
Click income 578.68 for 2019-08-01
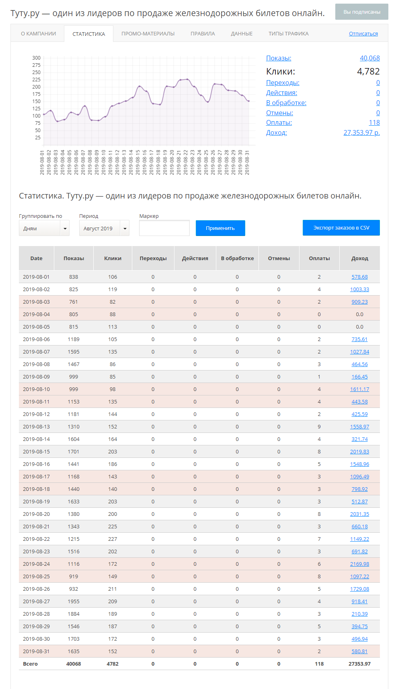coord(359,277)
